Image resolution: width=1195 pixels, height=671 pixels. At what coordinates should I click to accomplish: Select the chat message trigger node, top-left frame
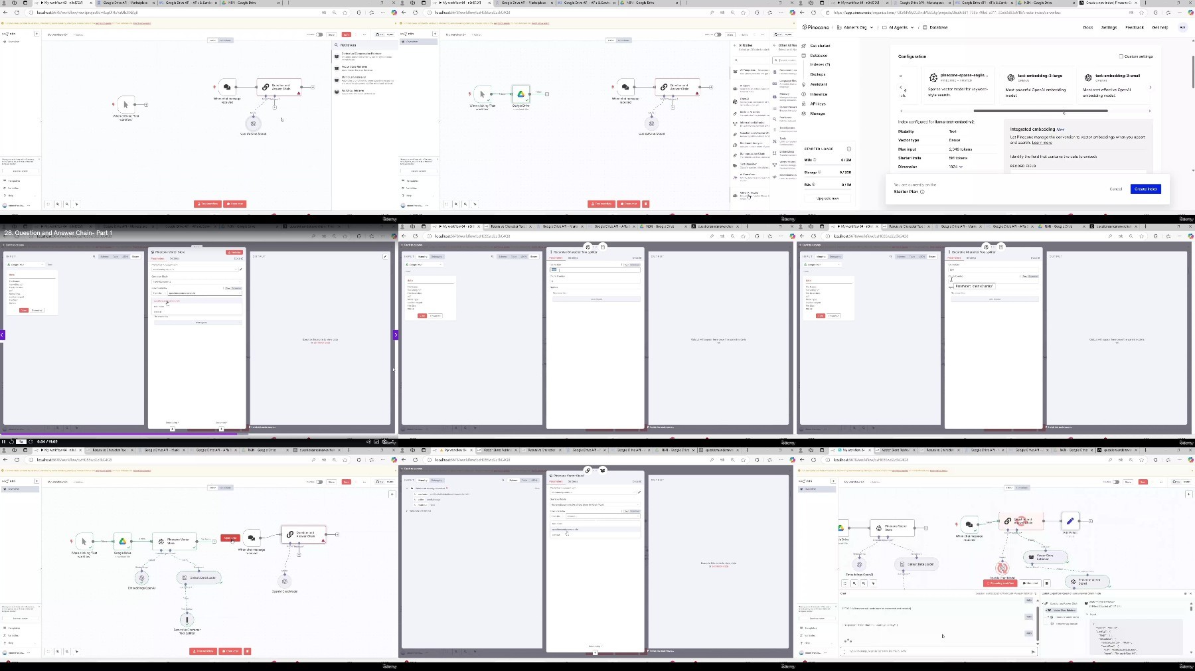pos(227,87)
